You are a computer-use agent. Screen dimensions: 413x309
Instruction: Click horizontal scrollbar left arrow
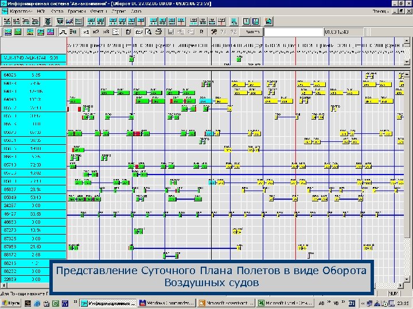(3, 286)
